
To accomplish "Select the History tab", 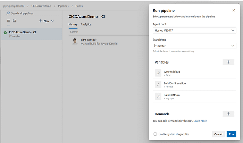I will coord(73,25).
